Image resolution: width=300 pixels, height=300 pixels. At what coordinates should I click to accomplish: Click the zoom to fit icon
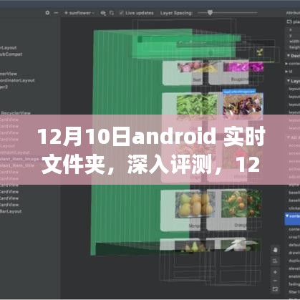click(x=275, y=289)
